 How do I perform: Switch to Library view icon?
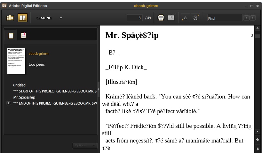pyautogui.click(x=10, y=18)
